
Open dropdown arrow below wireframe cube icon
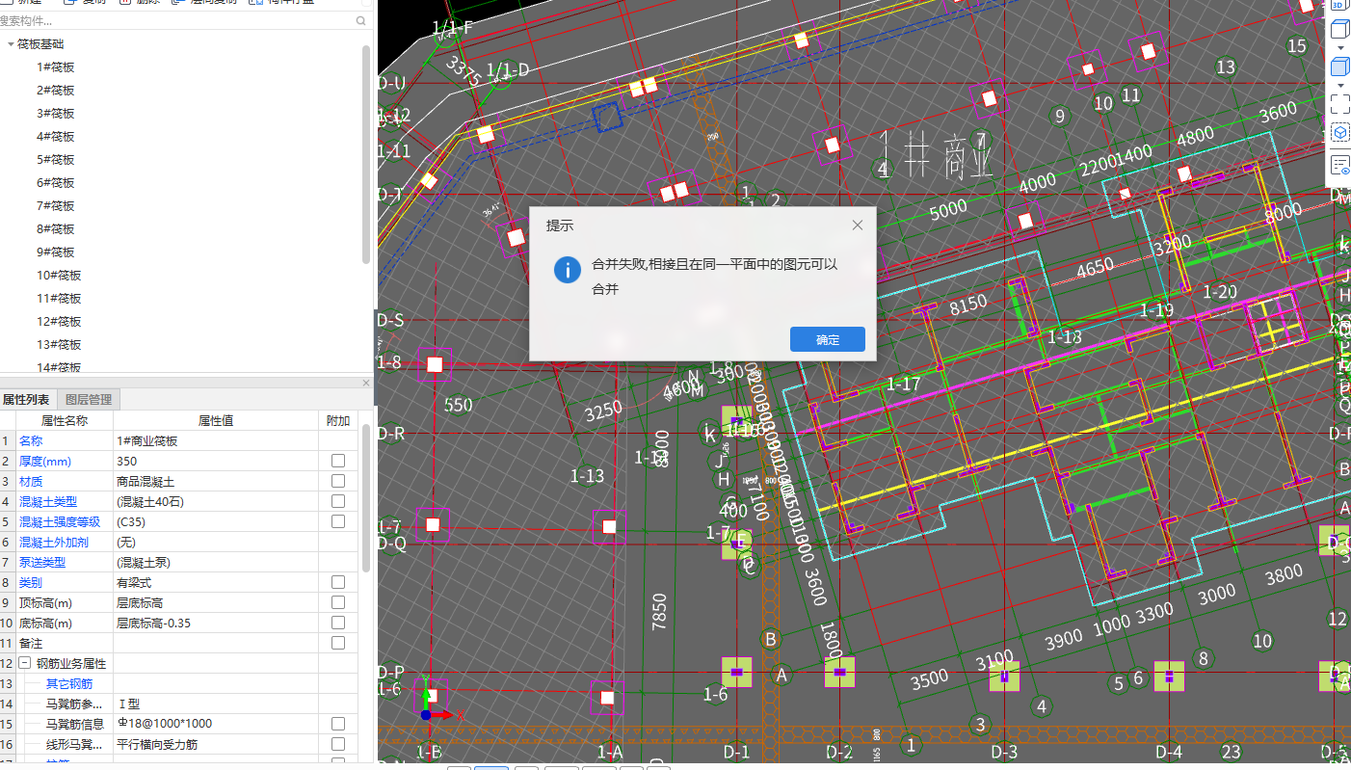[x=1339, y=47]
